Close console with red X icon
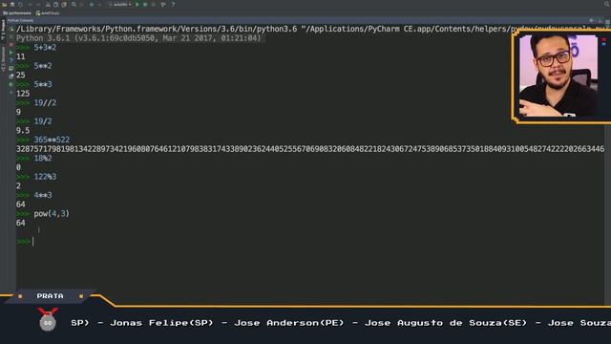The height and width of the screenshot is (344, 611). pos(11,45)
